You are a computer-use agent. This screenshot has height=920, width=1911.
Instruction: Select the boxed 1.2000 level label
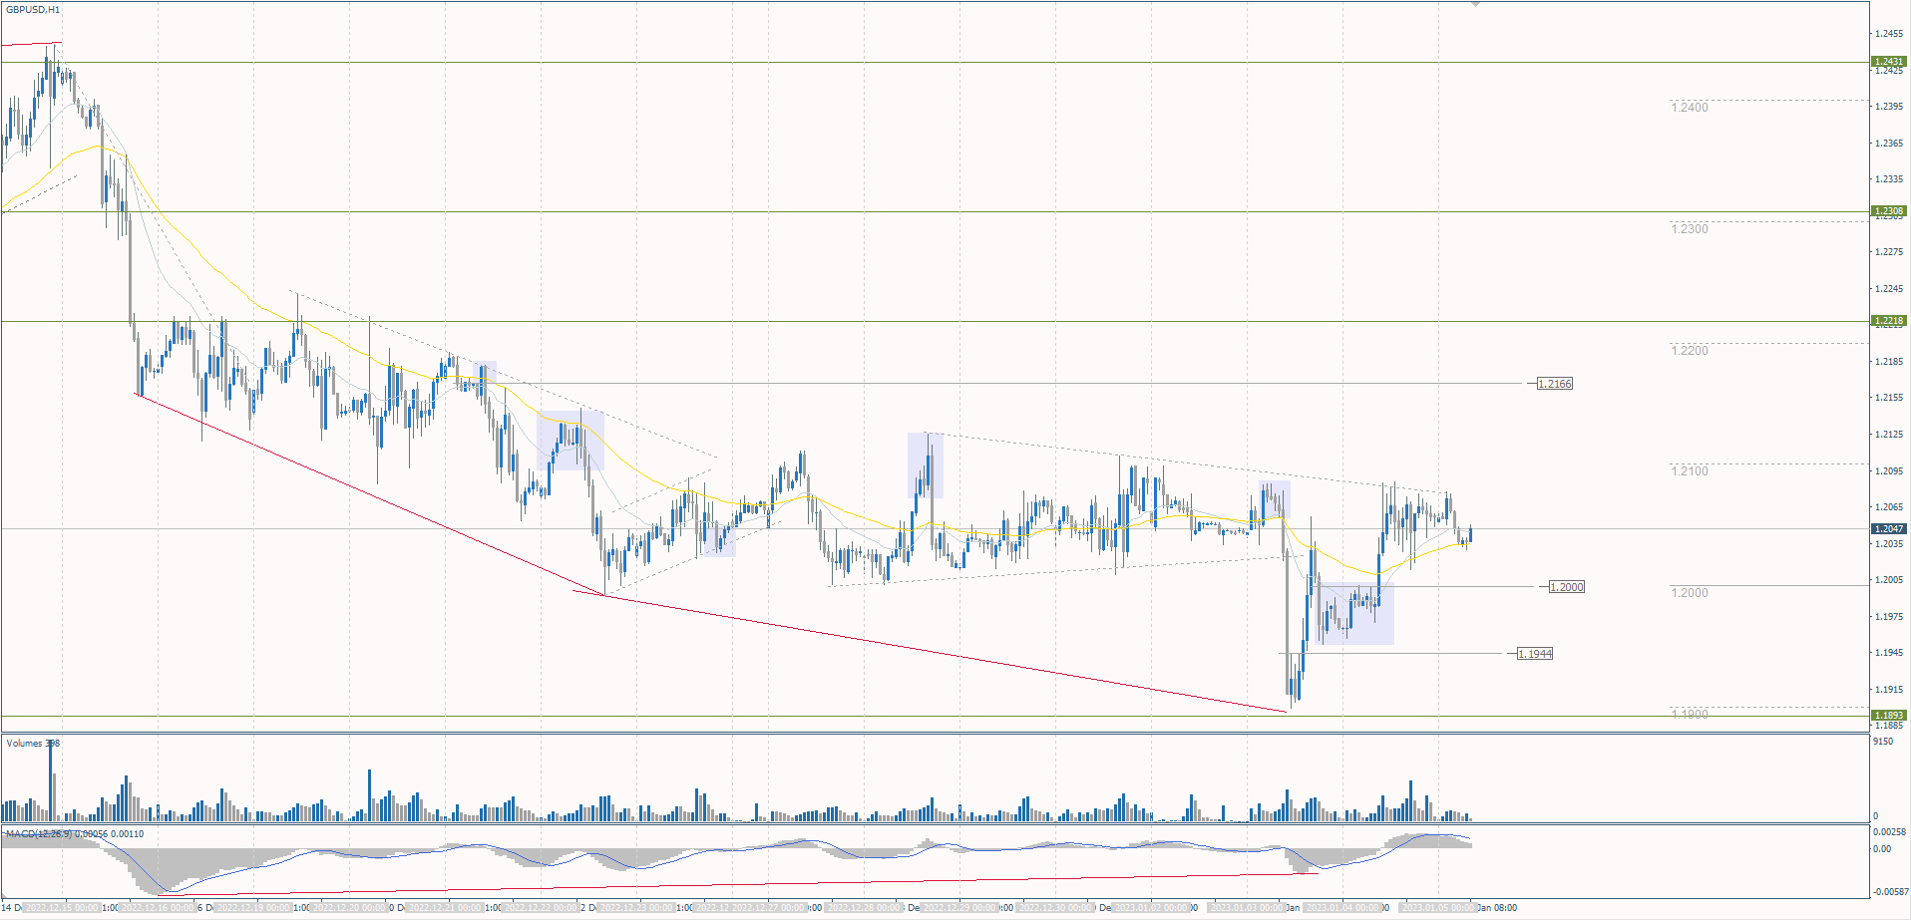point(1567,587)
